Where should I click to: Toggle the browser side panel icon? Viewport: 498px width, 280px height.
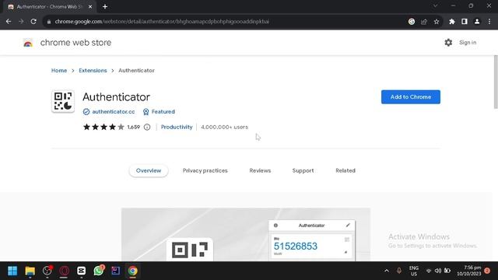point(465,22)
